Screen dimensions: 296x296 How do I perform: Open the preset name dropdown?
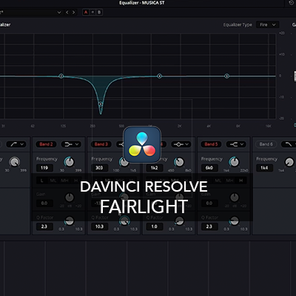click(59, 12)
